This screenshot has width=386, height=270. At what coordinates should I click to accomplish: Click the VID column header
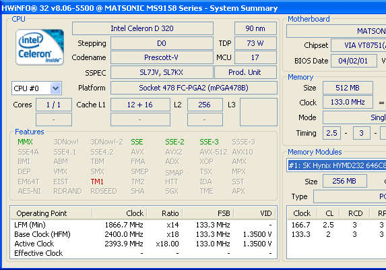coord(255,213)
